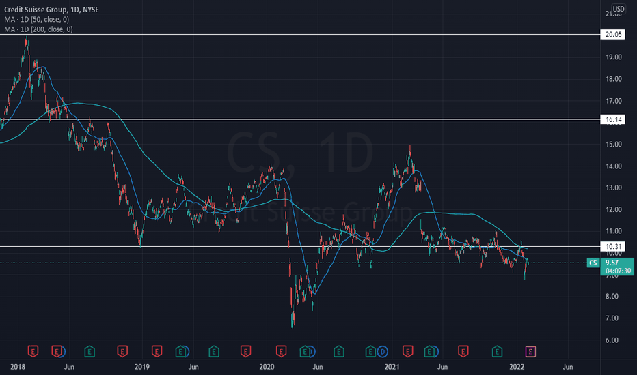Click the Credit Suisse Group, 1D, NYSE title
The width and height of the screenshot is (637, 375).
[x=51, y=10]
